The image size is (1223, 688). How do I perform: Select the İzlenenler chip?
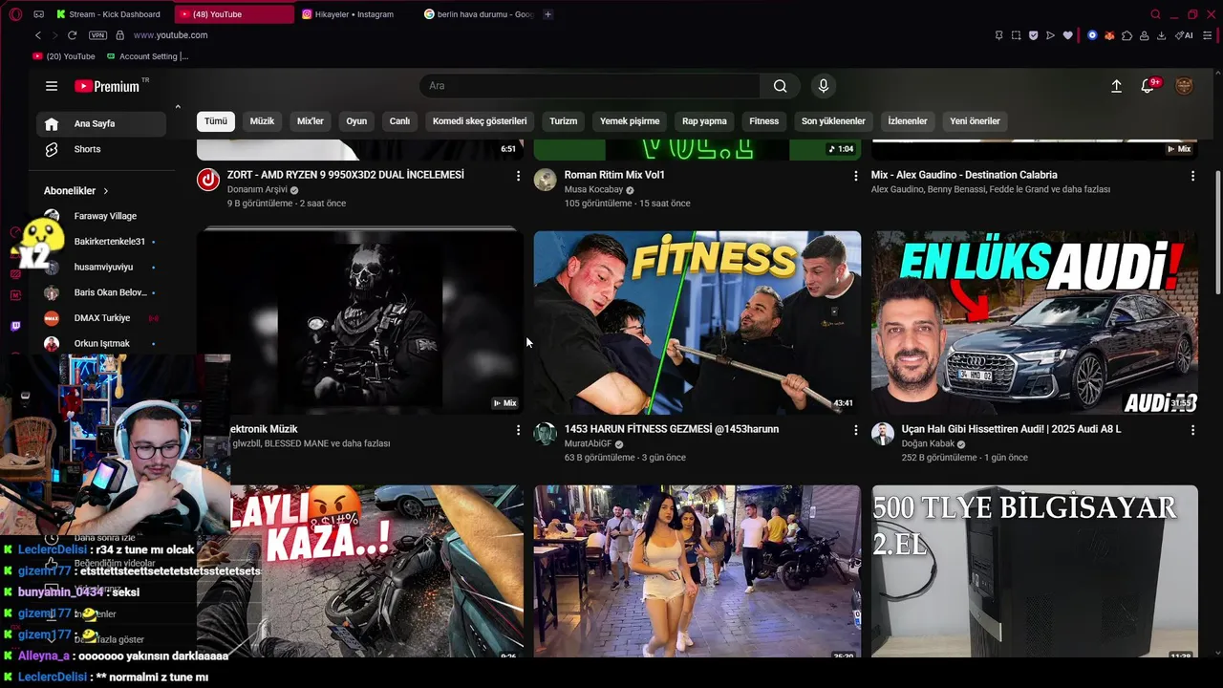tap(908, 121)
